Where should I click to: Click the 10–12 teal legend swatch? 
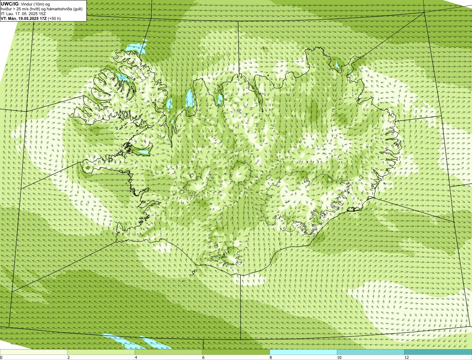(x=371, y=352)
